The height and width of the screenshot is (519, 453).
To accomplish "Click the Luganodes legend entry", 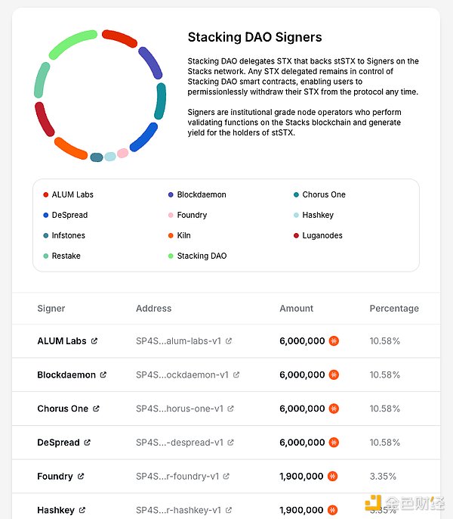I will point(322,236).
